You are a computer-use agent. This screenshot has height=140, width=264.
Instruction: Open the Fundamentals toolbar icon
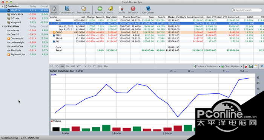pos(67,10)
